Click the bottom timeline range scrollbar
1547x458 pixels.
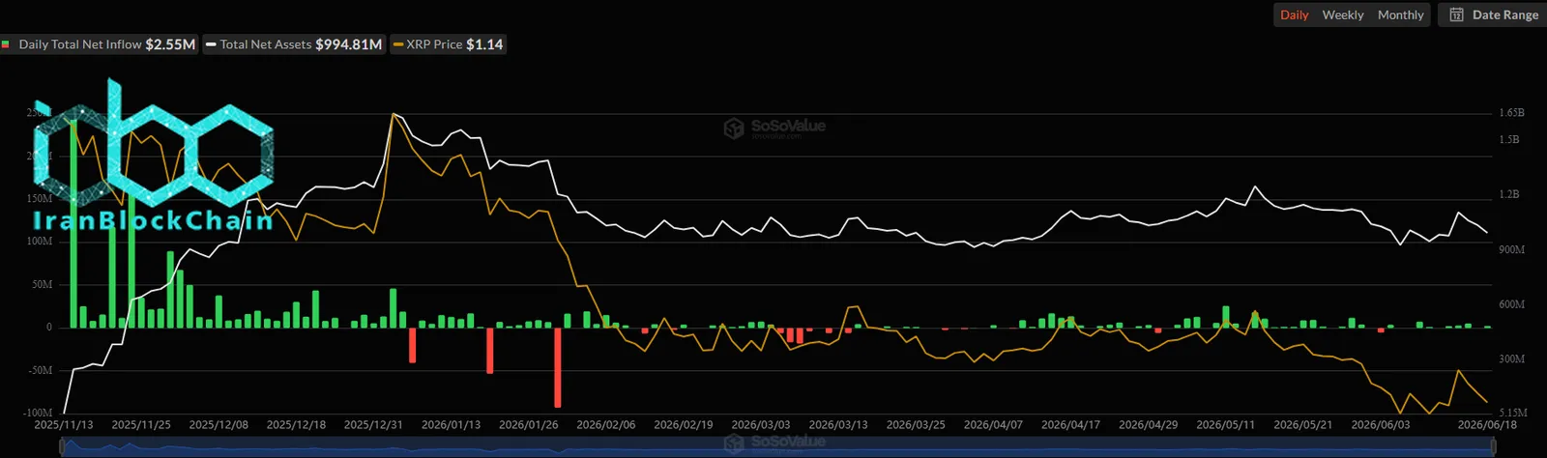click(778, 445)
